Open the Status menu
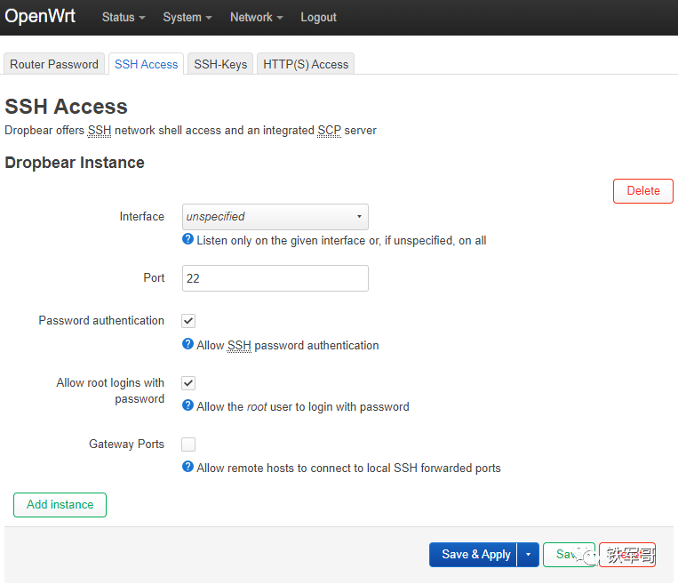The height and width of the screenshot is (585, 678). click(124, 17)
